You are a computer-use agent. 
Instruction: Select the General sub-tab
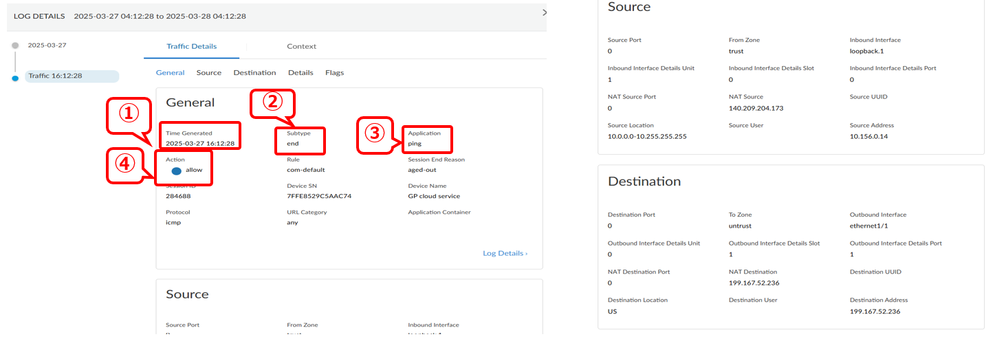click(x=170, y=73)
